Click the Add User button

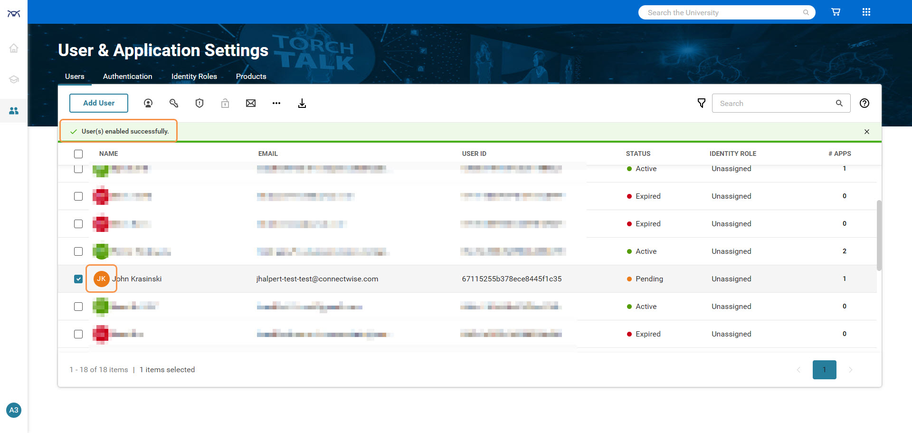click(99, 103)
